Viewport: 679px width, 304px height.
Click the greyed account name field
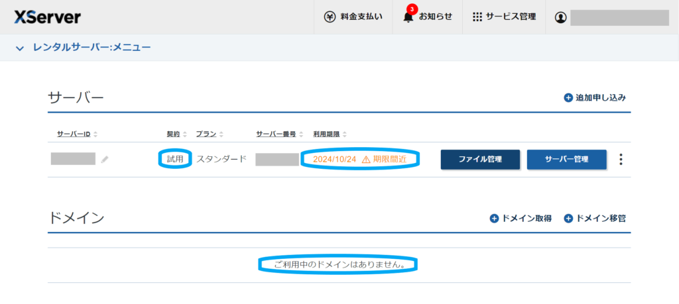(x=619, y=18)
